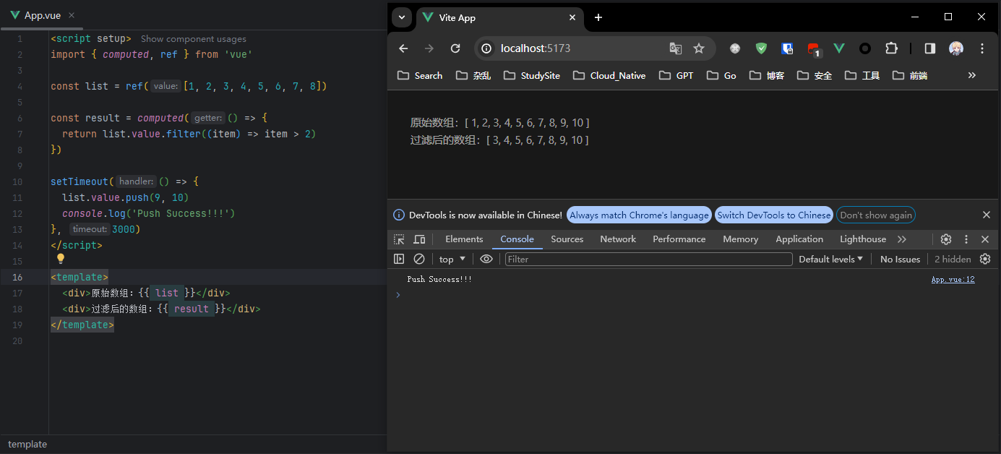Open the Chrome three-dot menu

pyautogui.click(x=982, y=48)
